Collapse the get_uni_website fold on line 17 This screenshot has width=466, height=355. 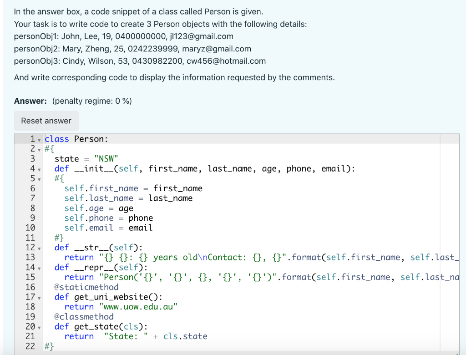coord(38,297)
